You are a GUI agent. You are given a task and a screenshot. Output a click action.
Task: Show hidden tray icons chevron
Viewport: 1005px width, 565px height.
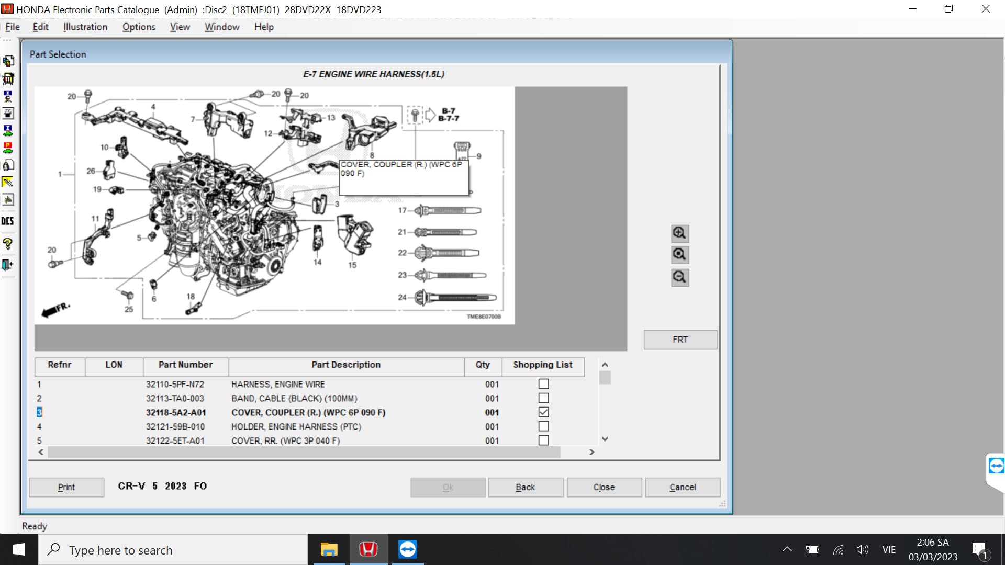click(787, 549)
